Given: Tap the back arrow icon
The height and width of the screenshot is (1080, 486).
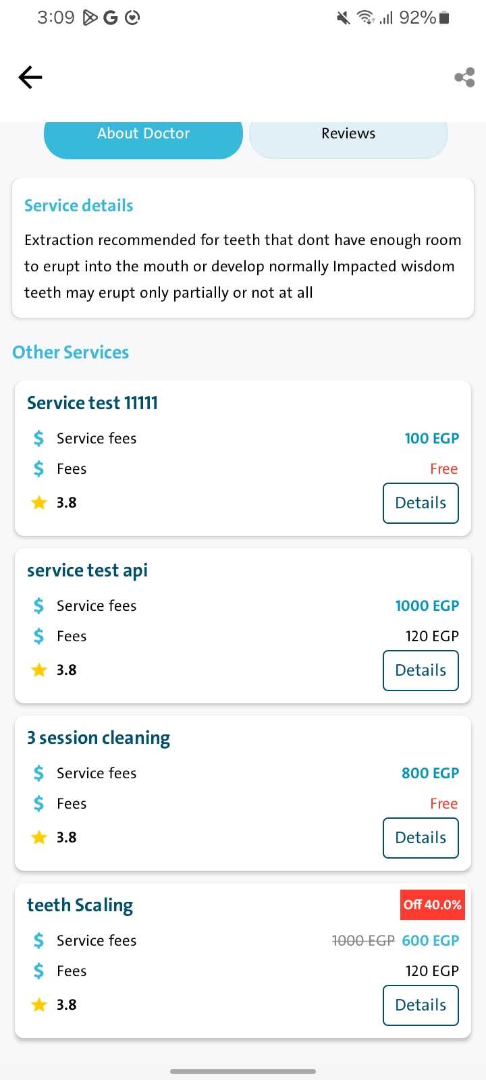Looking at the screenshot, I should (30, 78).
